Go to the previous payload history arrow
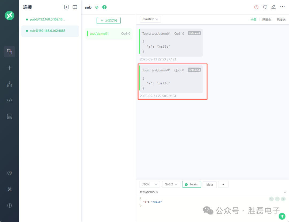The width and height of the screenshot is (289, 222). (x=271, y=199)
